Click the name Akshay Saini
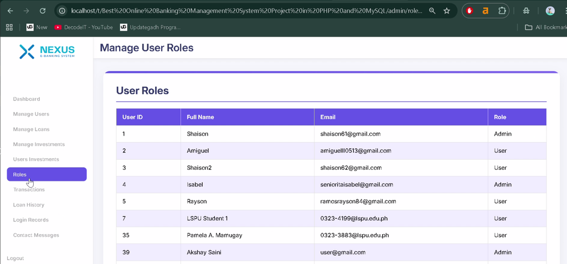The image size is (567, 264). click(204, 252)
